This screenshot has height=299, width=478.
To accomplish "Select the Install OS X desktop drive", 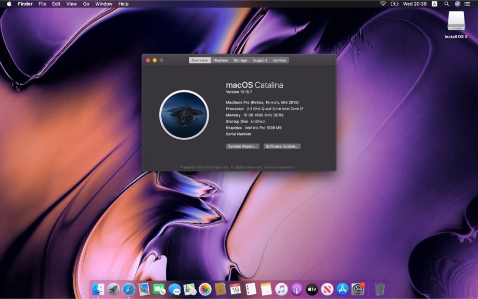I will coord(456,22).
